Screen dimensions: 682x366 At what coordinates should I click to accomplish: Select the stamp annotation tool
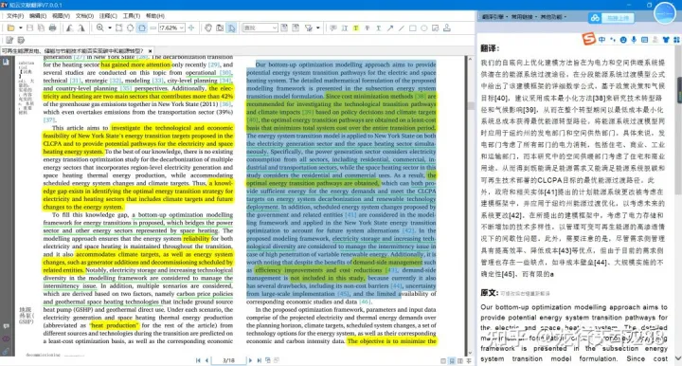pos(447,27)
